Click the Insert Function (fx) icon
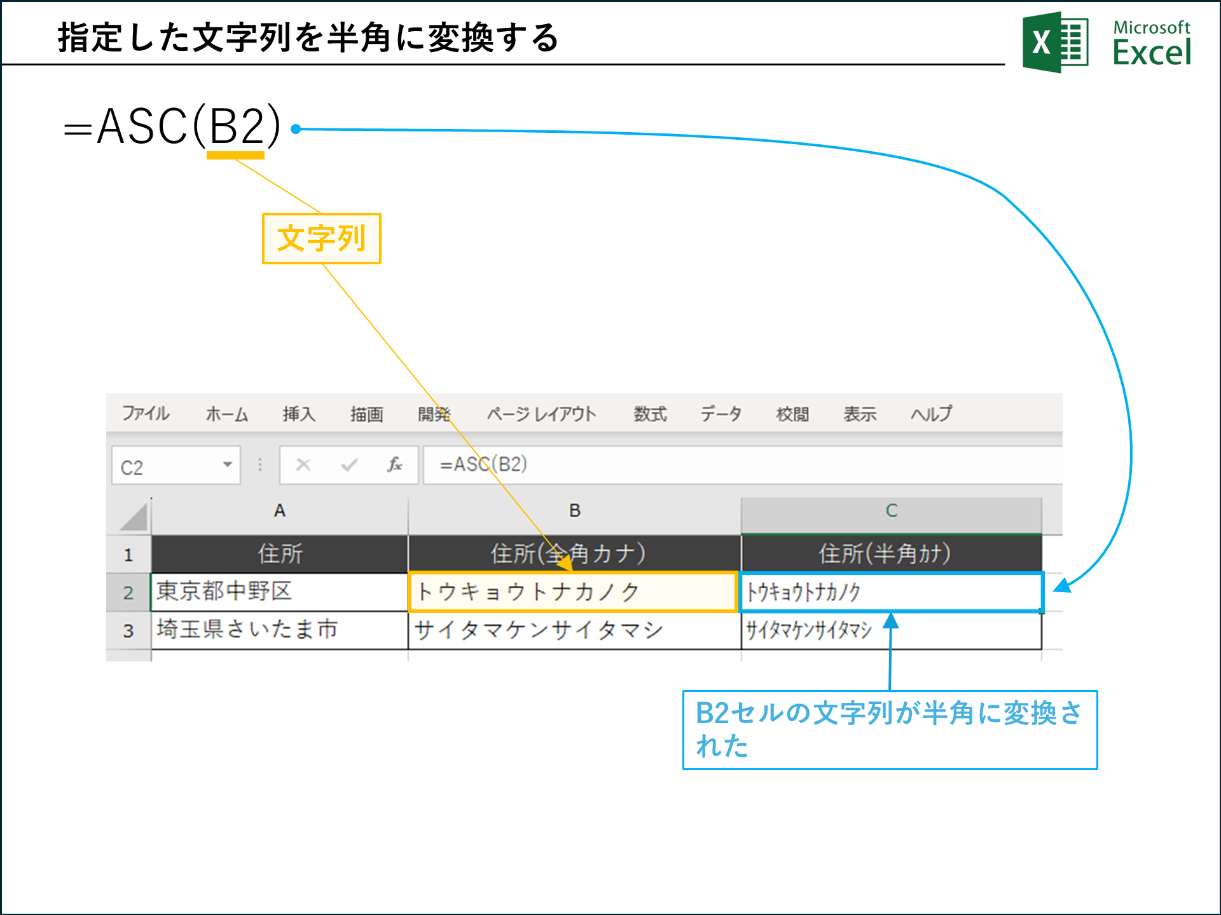Image resolution: width=1221 pixels, height=915 pixels. pos(394,466)
